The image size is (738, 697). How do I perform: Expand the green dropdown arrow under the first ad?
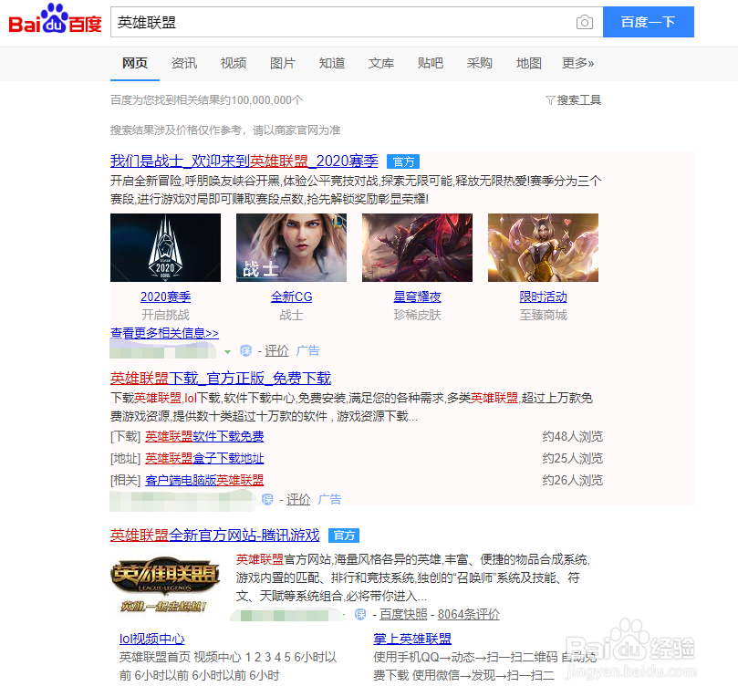point(228,351)
